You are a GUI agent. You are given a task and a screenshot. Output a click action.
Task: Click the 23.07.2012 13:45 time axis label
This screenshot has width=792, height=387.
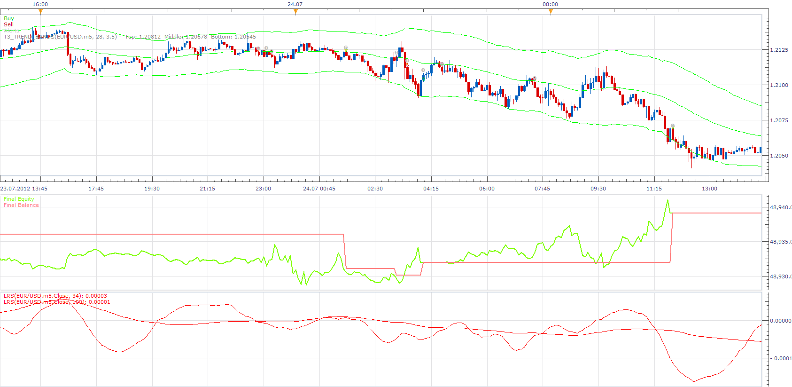coord(24,189)
